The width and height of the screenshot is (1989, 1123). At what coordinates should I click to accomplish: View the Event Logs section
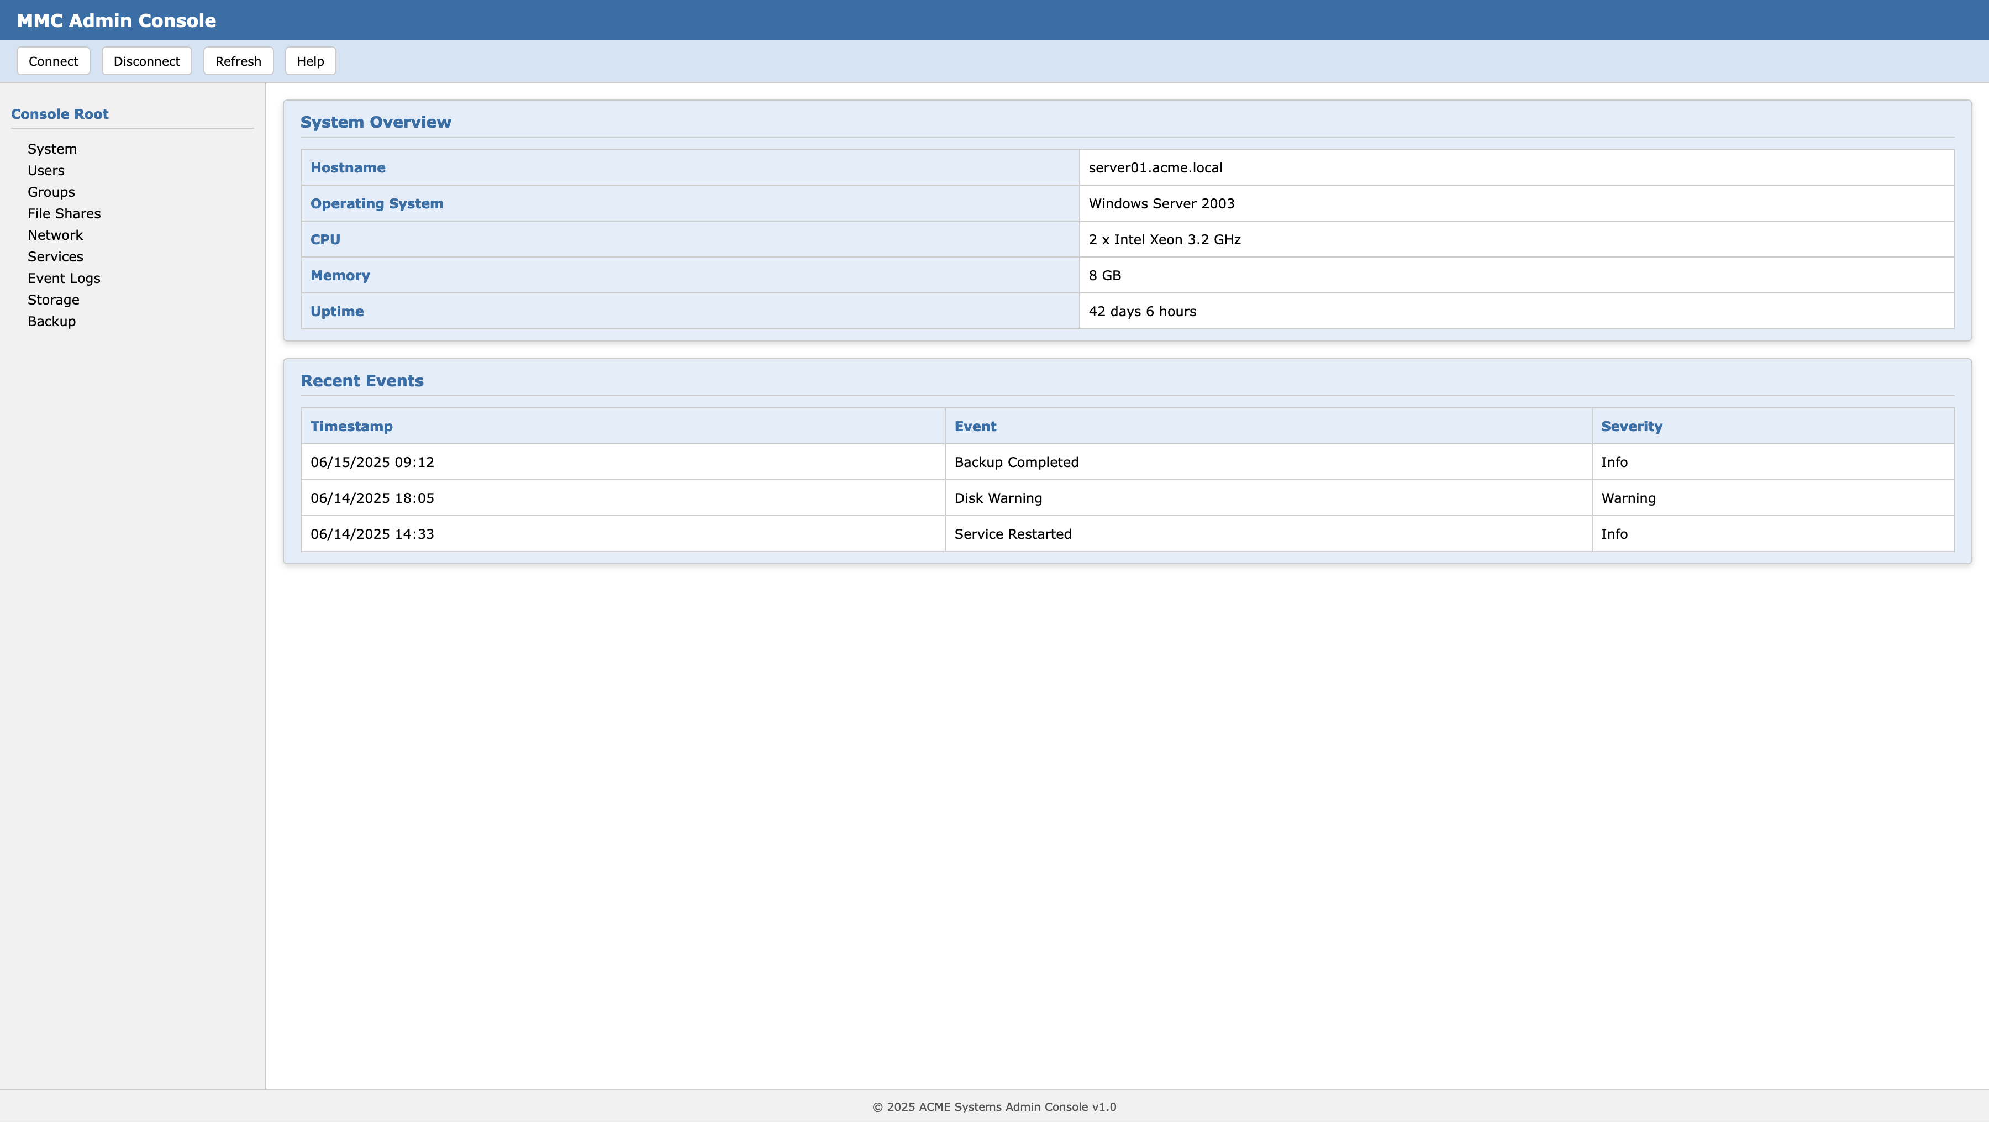[x=64, y=278]
